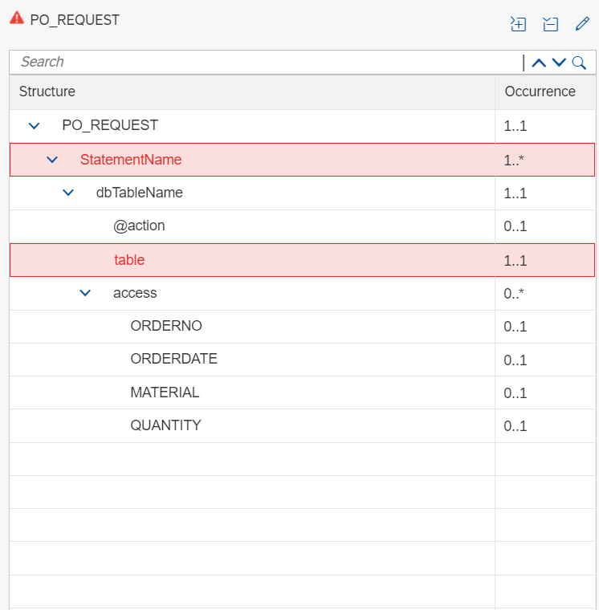Click the Occurrence column header
599x610 pixels.
click(540, 91)
